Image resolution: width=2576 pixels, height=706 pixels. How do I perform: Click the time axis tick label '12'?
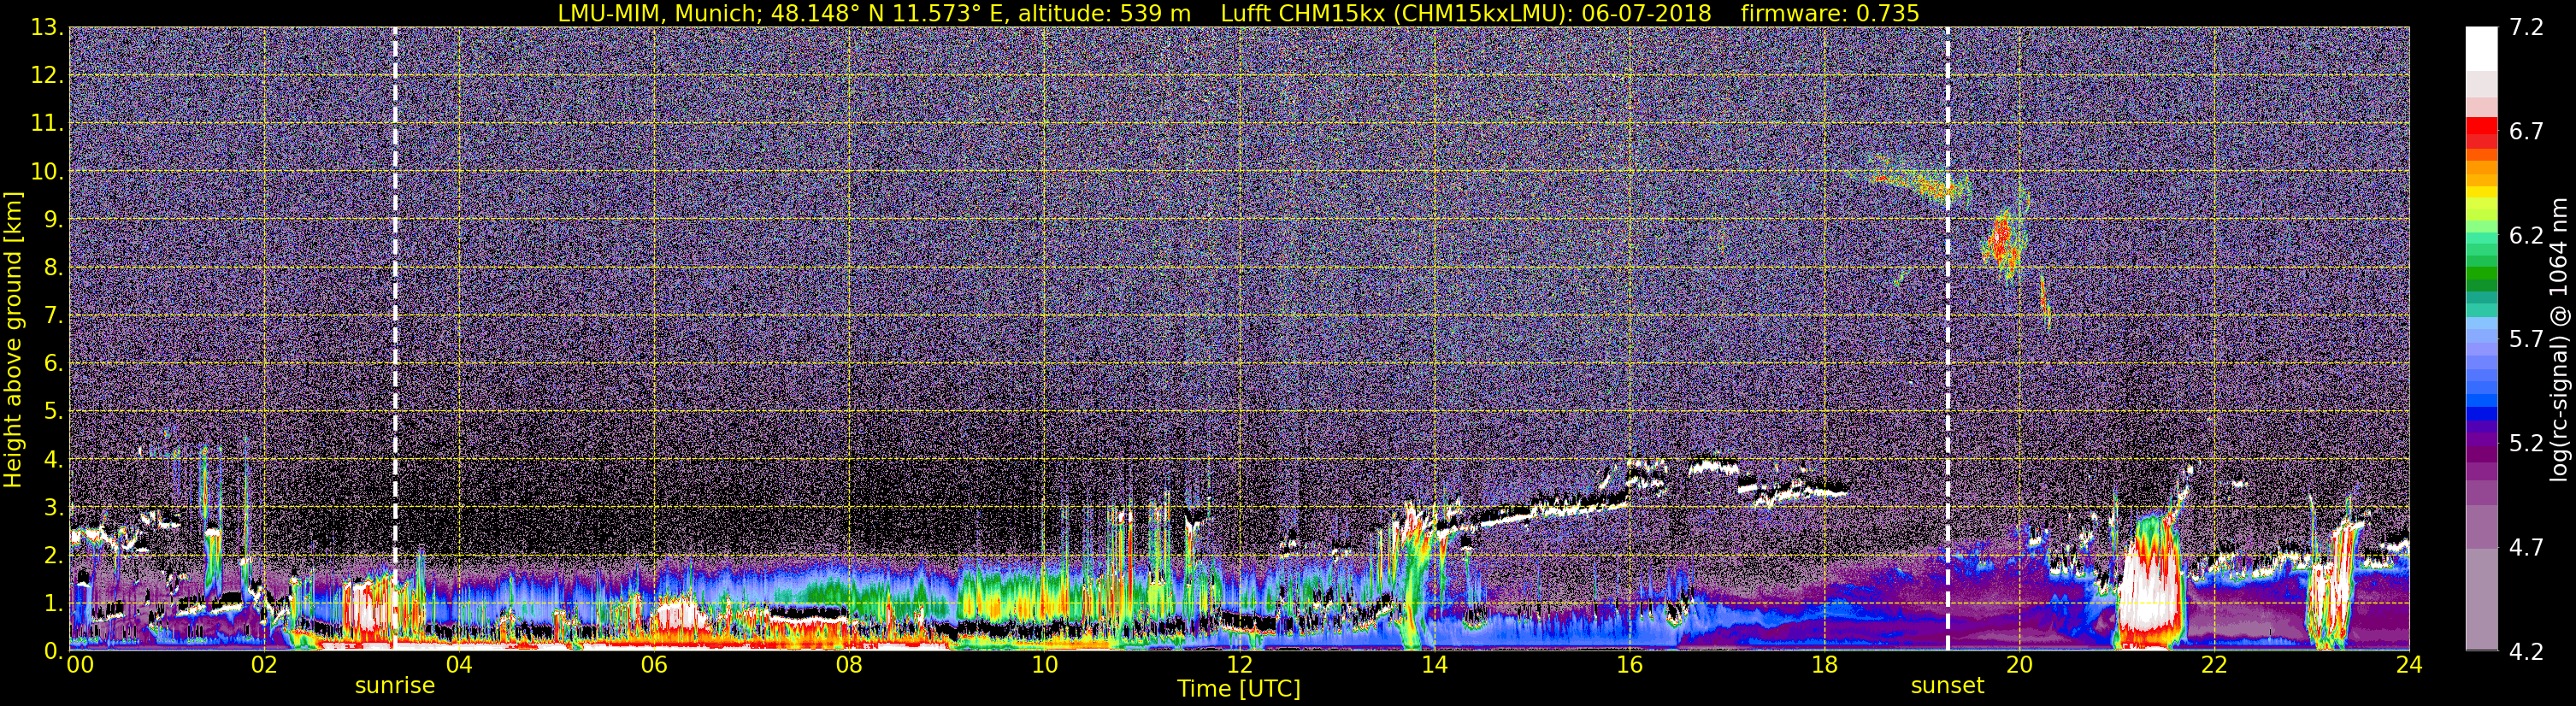[1239, 665]
